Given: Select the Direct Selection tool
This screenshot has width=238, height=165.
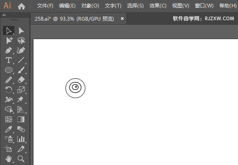Looking at the screenshot, I should pyautogui.click(x=21, y=31).
